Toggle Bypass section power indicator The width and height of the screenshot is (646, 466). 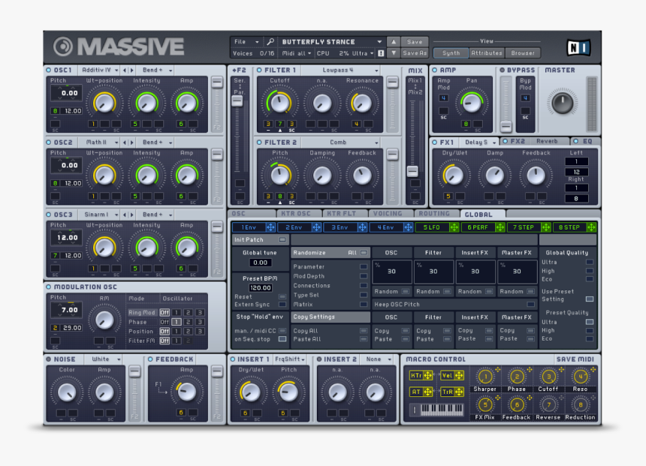pos(503,70)
